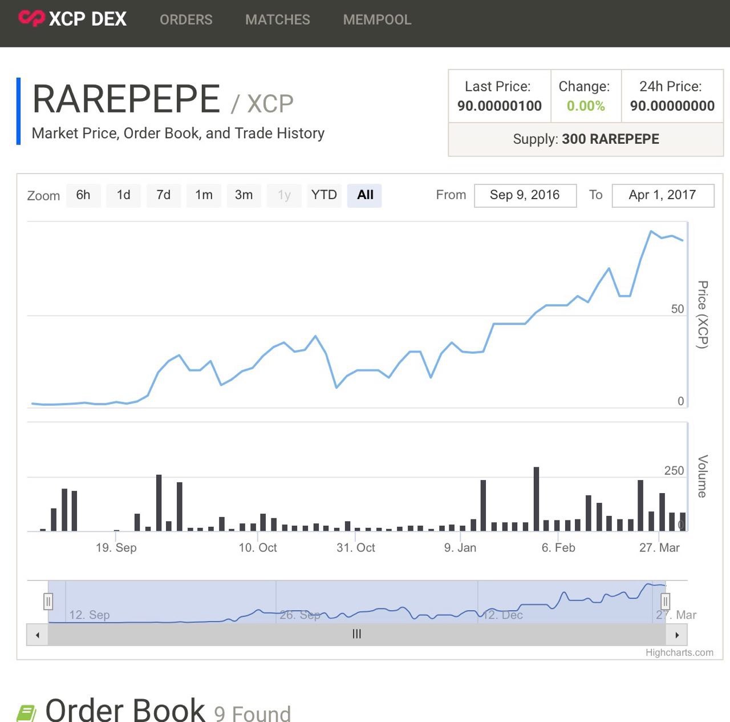Viewport: 730px width, 722px height.
Task: Click the 19. Sep x-axis label
Action: (x=116, y=548)
